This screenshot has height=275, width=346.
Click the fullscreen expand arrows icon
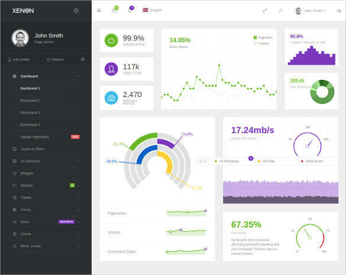pyautogui.click(x=264, y=11)
